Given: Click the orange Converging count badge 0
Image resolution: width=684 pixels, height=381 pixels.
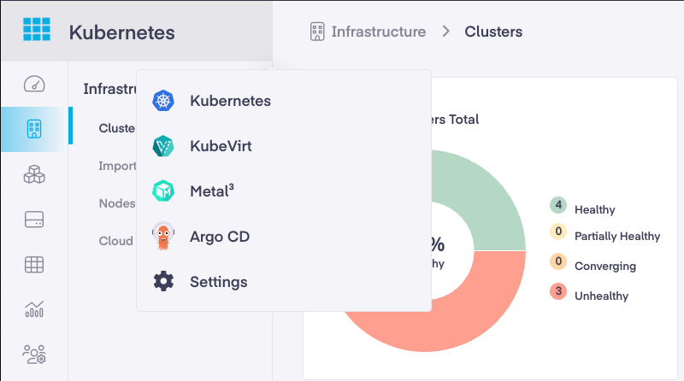Looking at the screenshot, I should click(x=558, y=261).
